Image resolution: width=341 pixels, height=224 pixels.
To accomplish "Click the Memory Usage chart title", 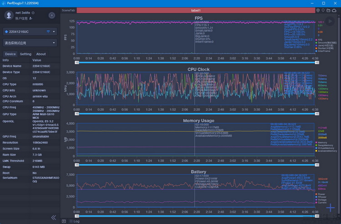I will pyautogui.click(x=199, y=120).
